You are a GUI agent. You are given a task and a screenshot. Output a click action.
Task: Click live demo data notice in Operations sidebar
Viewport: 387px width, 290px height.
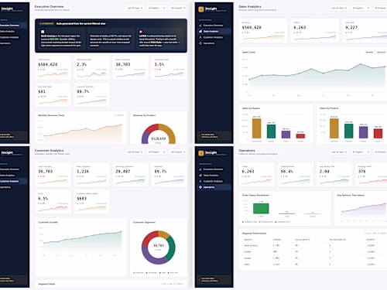pyautogui.click(x=214, y=279)
